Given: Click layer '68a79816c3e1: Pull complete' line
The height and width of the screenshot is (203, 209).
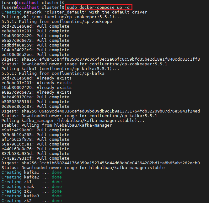Looking at the screenshot, I should coord(35,144).
